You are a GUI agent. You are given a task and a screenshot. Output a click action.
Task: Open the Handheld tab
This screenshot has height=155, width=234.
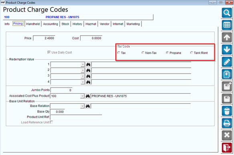pos(33,24)
